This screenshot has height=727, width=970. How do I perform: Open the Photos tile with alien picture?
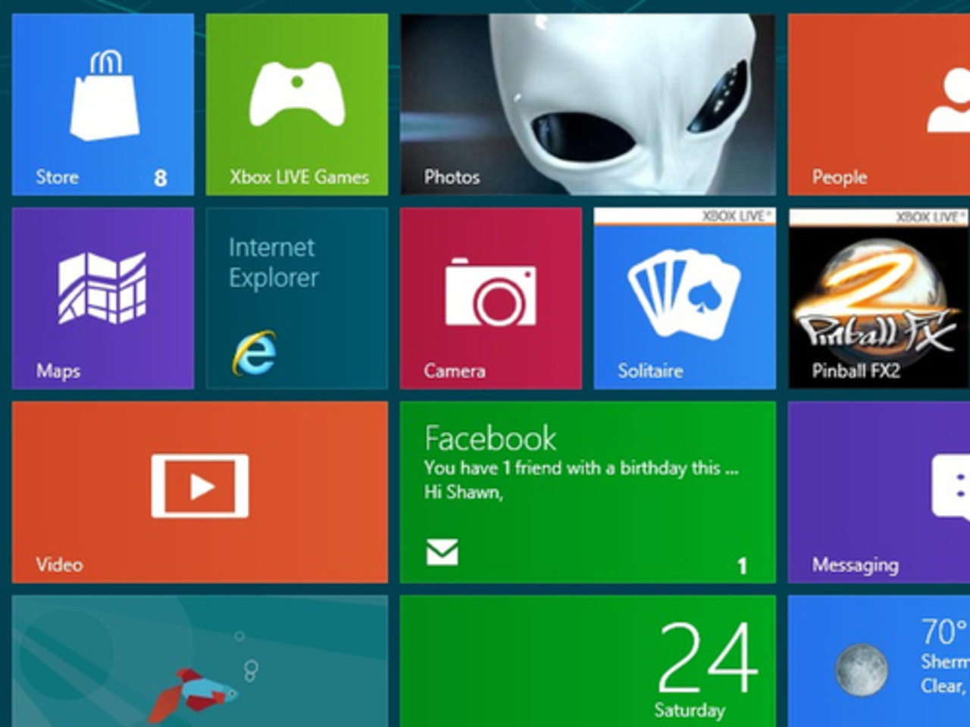pos(588,105)
